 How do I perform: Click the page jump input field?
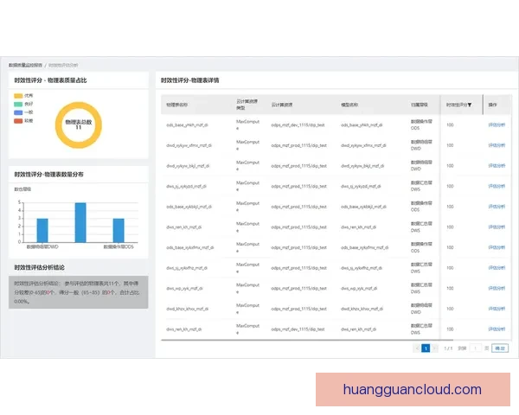click(x=477, y=348)
